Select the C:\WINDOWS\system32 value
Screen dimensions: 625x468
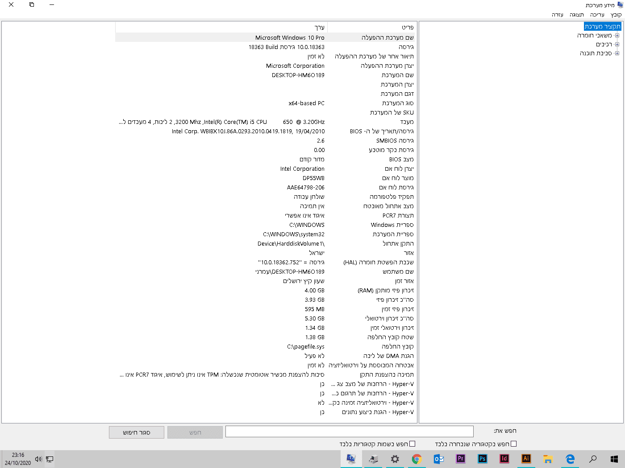tap(294, 234)
